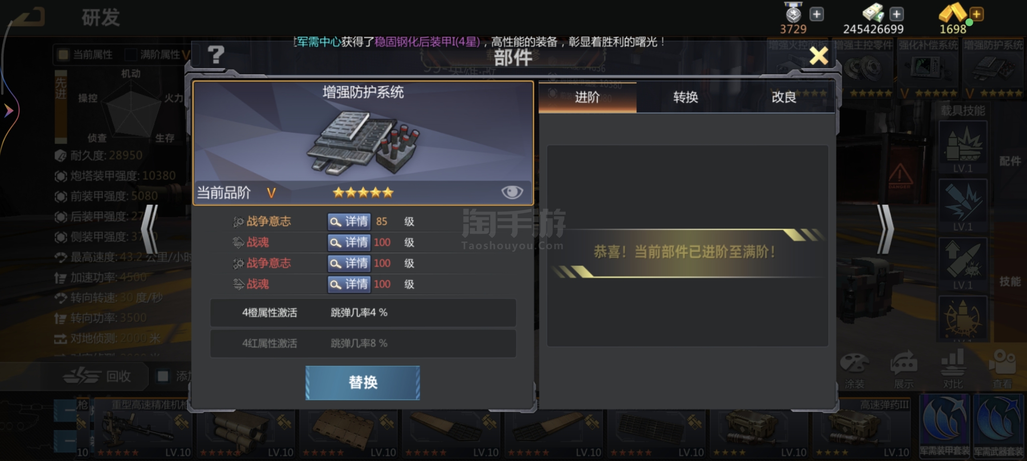The width and height of the screenshot is (1027, 461).
Task: Check the 满阶属性 checkbox
Action: pyautogui.click(x=130, y=54)
